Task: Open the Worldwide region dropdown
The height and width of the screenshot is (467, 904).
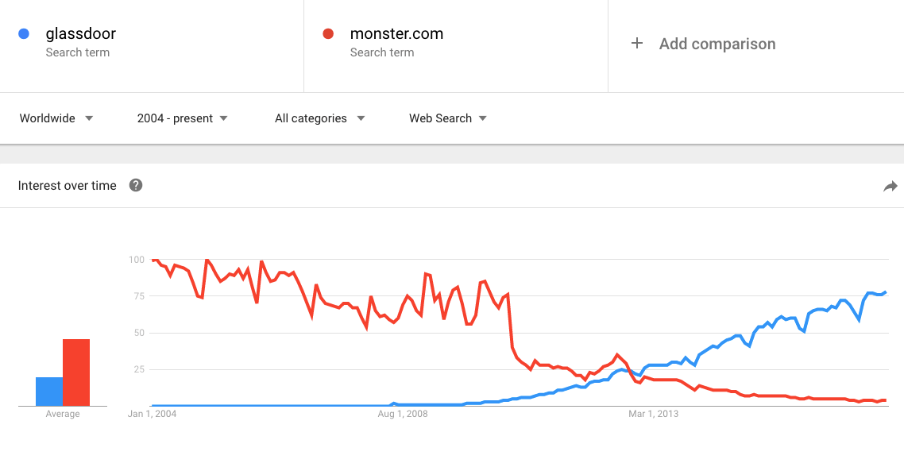Action: (x=56, y=118)
